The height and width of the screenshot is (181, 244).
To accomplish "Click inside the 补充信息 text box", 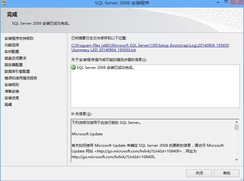I will click(151, 140).
